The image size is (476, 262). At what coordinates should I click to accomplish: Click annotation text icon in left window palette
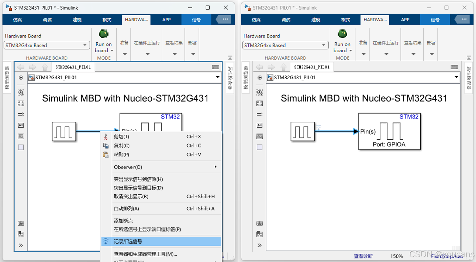[x=21, y=125]
